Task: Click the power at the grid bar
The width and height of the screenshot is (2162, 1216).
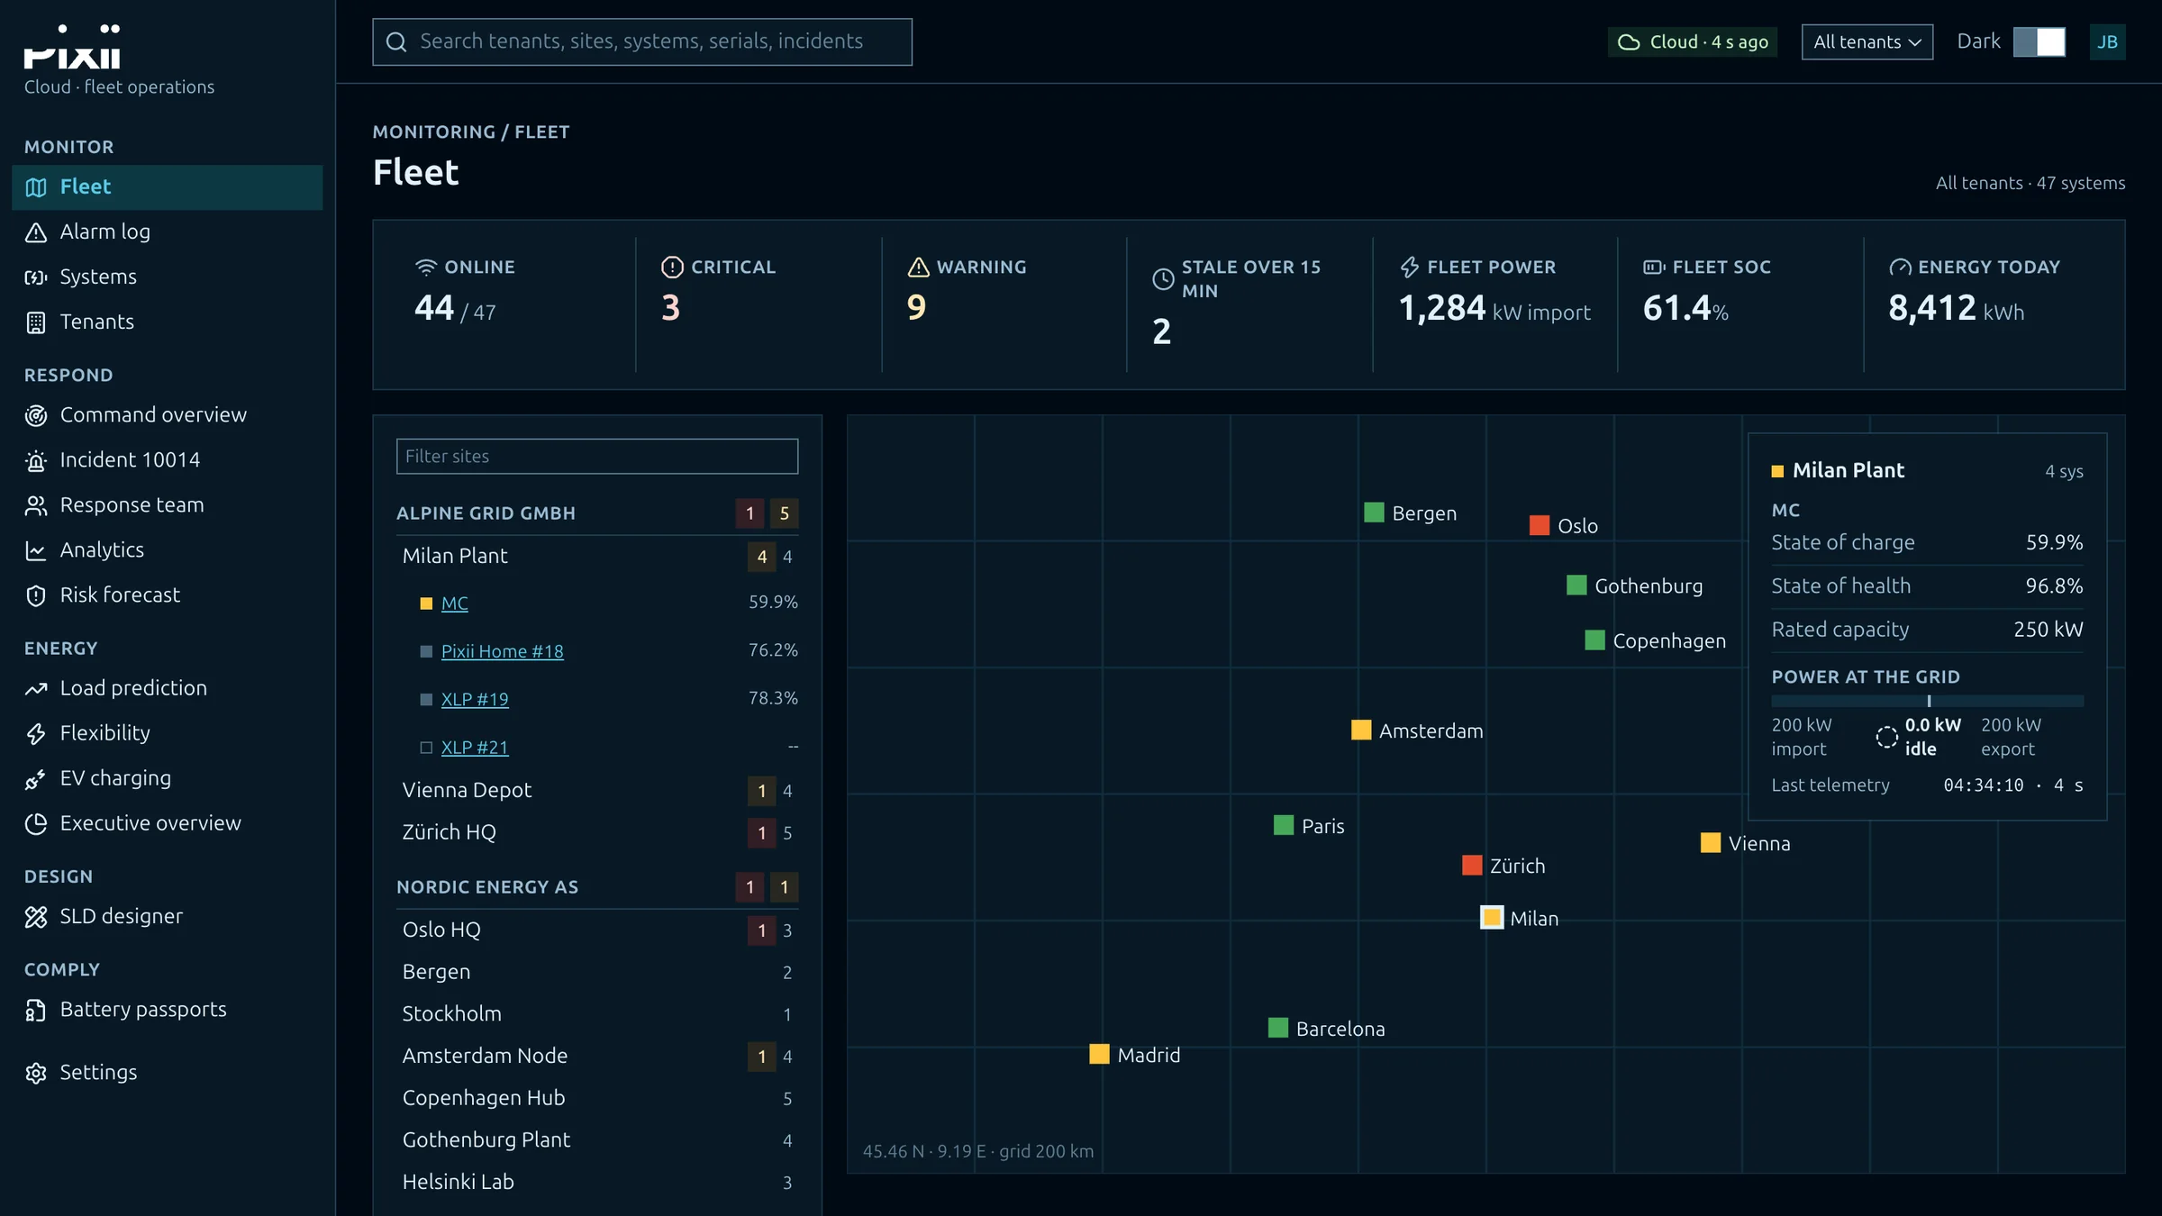Action: point(1927,701)
